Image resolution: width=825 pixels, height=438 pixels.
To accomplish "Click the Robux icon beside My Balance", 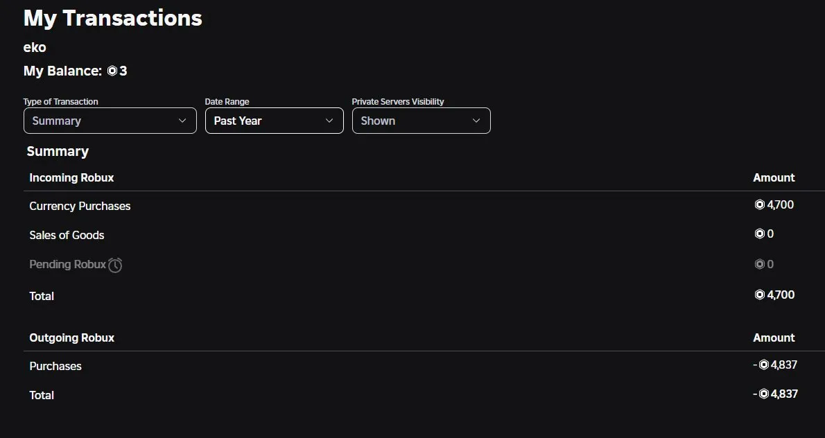I will coord(112,71).
